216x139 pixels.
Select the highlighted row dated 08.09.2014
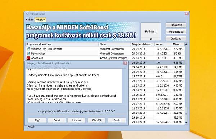157,62
